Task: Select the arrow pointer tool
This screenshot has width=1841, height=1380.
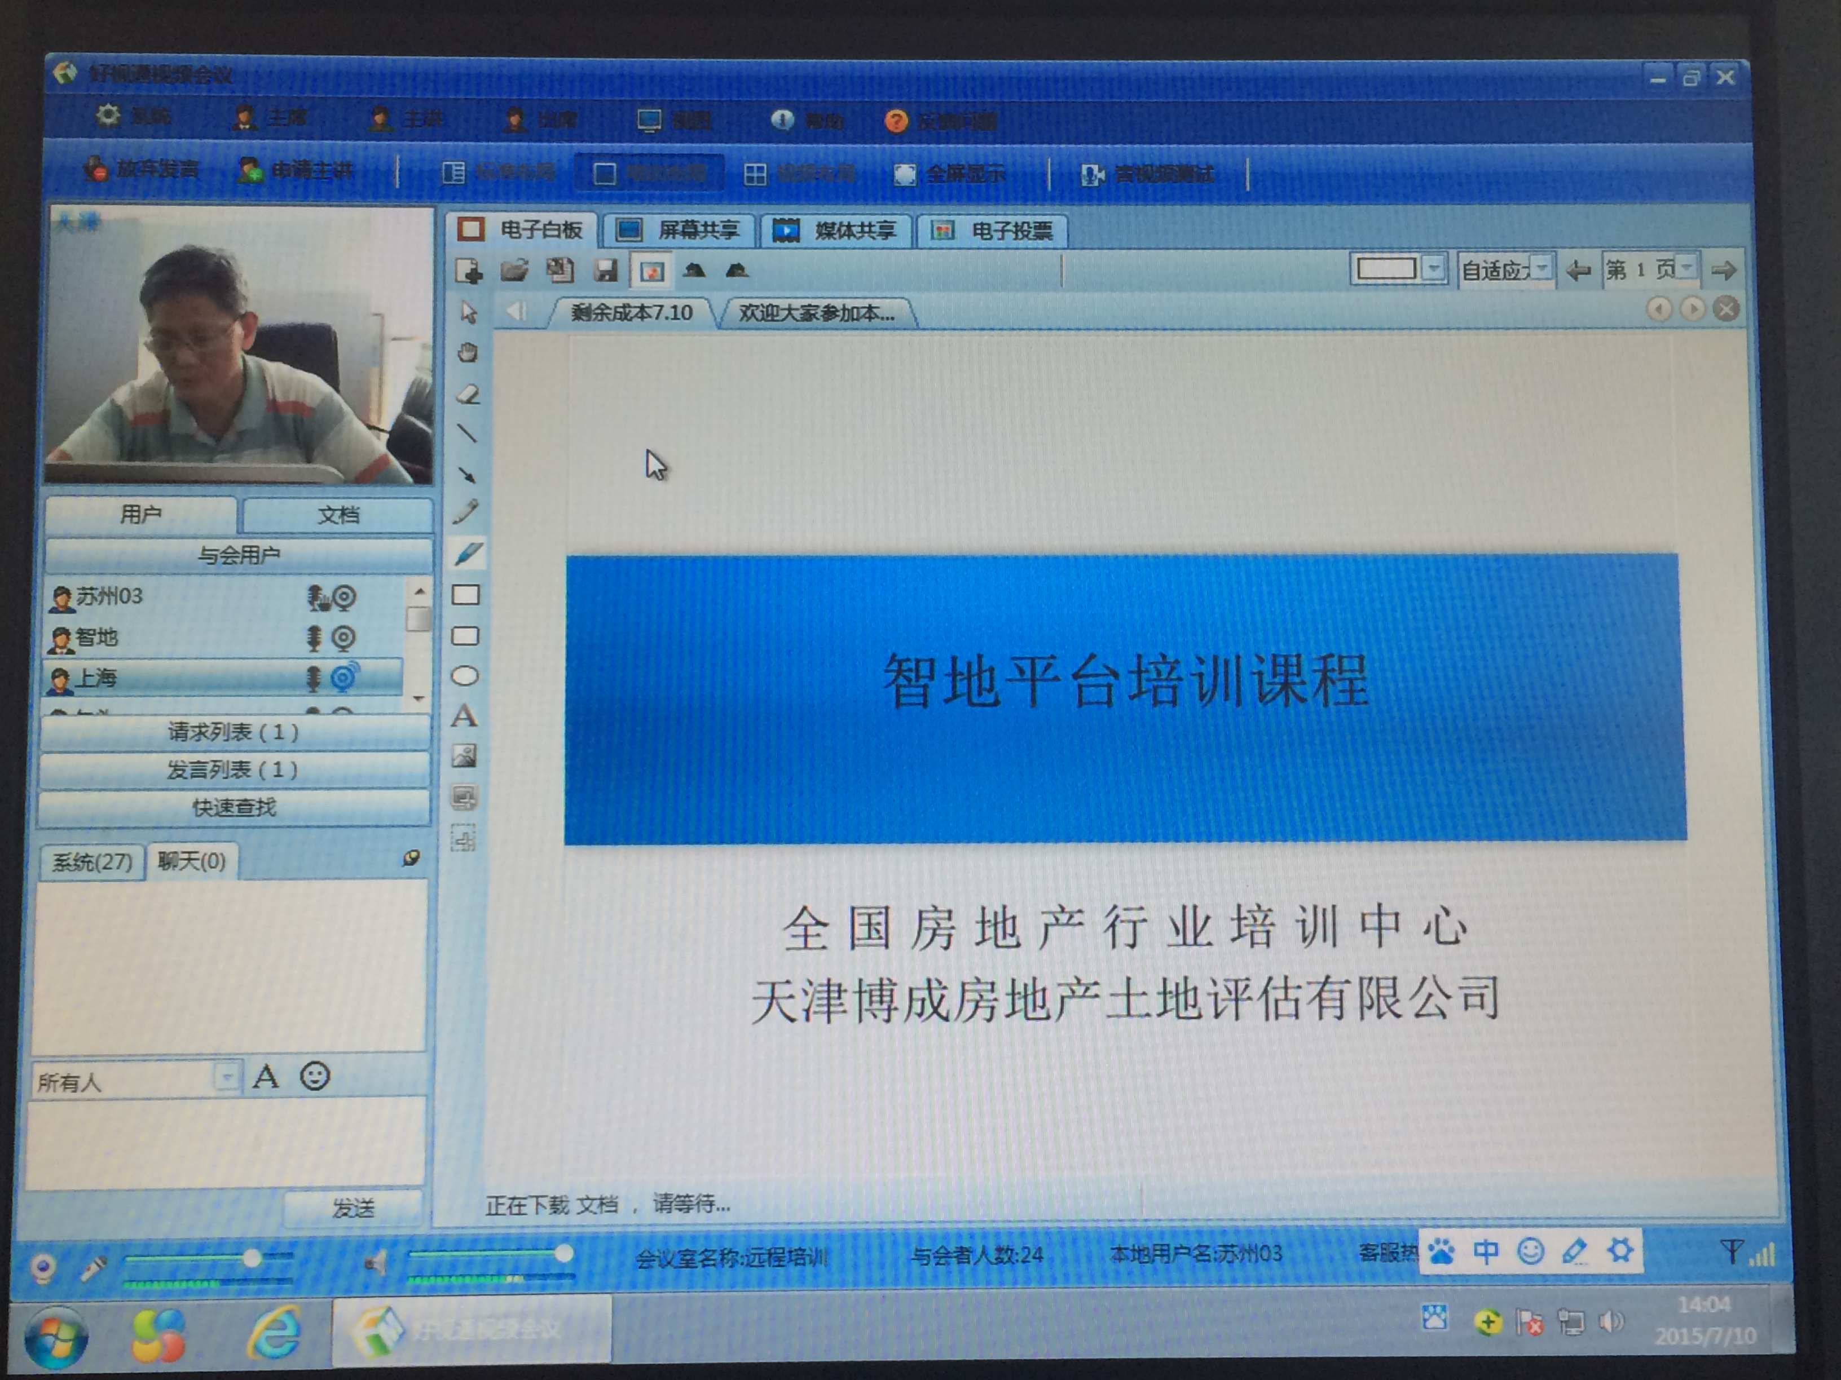Action: (x=469, y=313)
